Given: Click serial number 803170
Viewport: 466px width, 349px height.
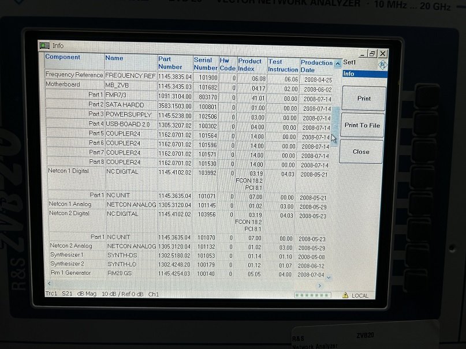Looking at the screenshot, I should [208, 97].
